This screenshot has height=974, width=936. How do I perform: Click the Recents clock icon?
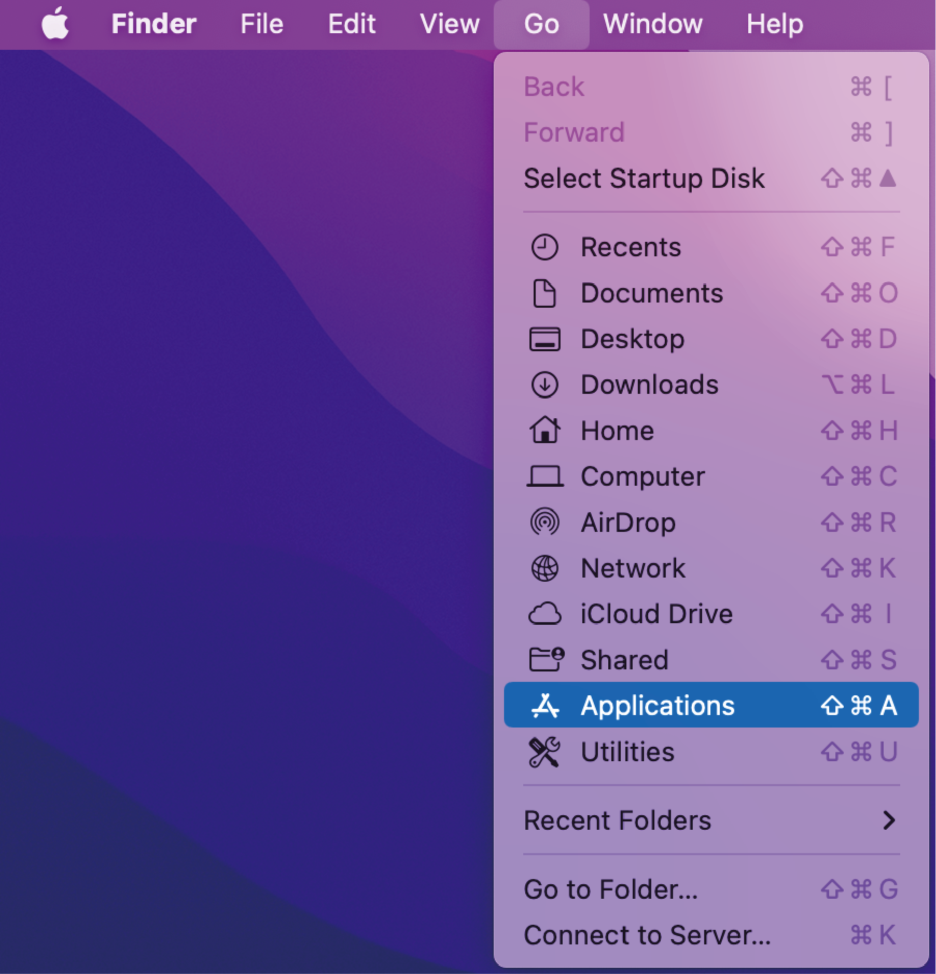point(544,247)
